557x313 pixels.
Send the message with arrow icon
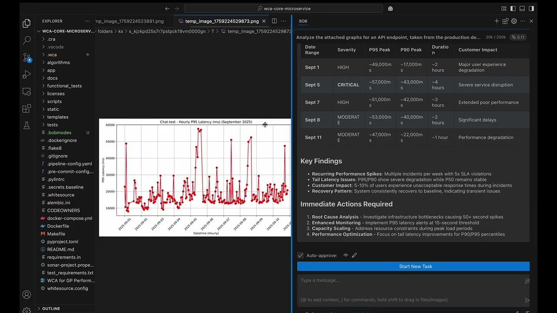click(x=527, y=300)
